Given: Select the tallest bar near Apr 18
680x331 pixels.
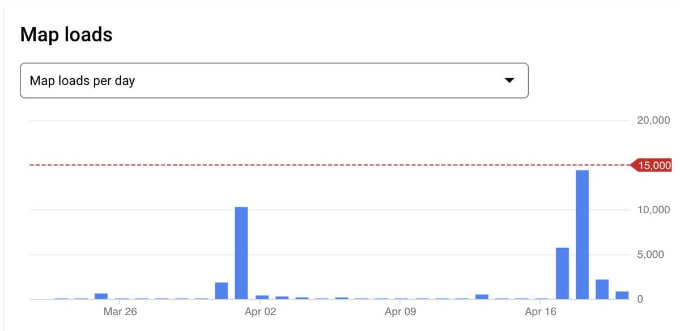Looking at the screenshot, I should click(582, 235).
